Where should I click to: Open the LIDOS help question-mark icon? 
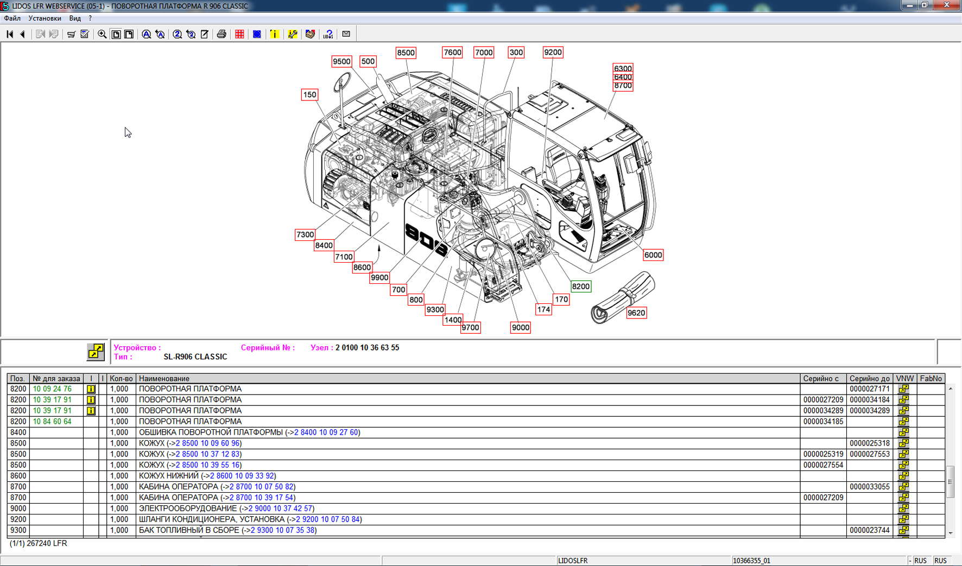tap(328, 34)
